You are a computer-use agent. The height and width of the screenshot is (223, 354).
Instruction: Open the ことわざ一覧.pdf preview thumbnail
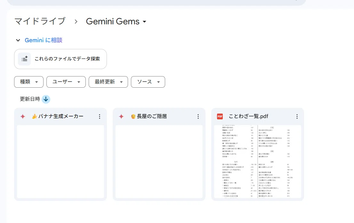(258, 162)
